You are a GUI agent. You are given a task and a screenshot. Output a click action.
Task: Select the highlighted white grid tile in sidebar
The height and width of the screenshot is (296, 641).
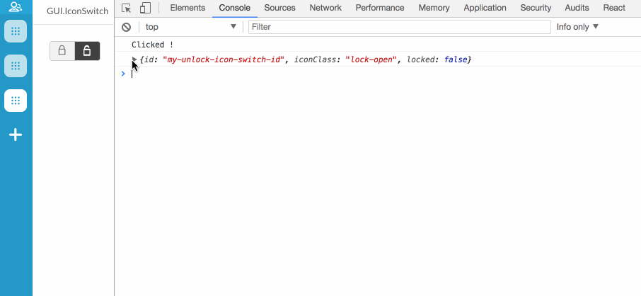click(x=16, y=101)
